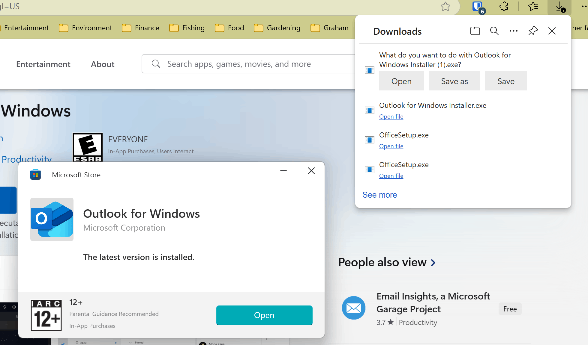The height and width of the screenshot is (345, 588).
Task: Switch to the About tab
Action: point(102,64)
